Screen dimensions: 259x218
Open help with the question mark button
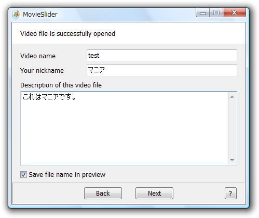coord(230,193)
